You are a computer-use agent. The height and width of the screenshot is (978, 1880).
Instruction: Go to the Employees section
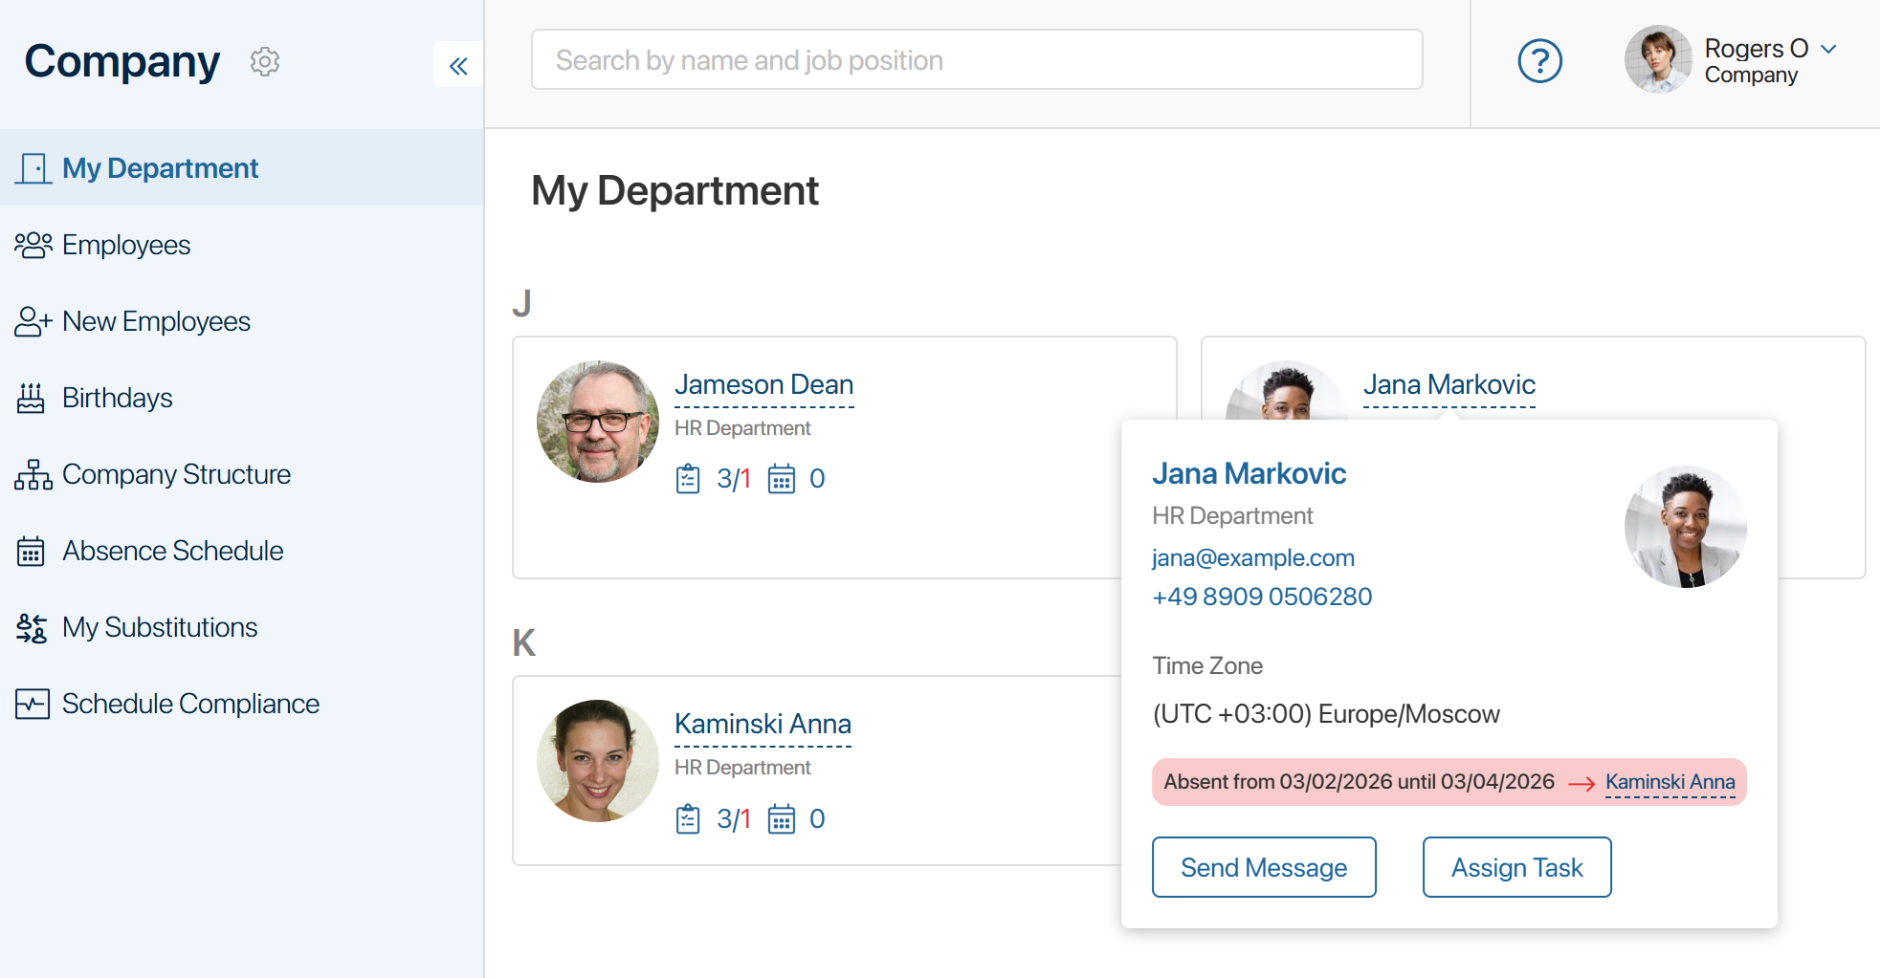point(126,245)
